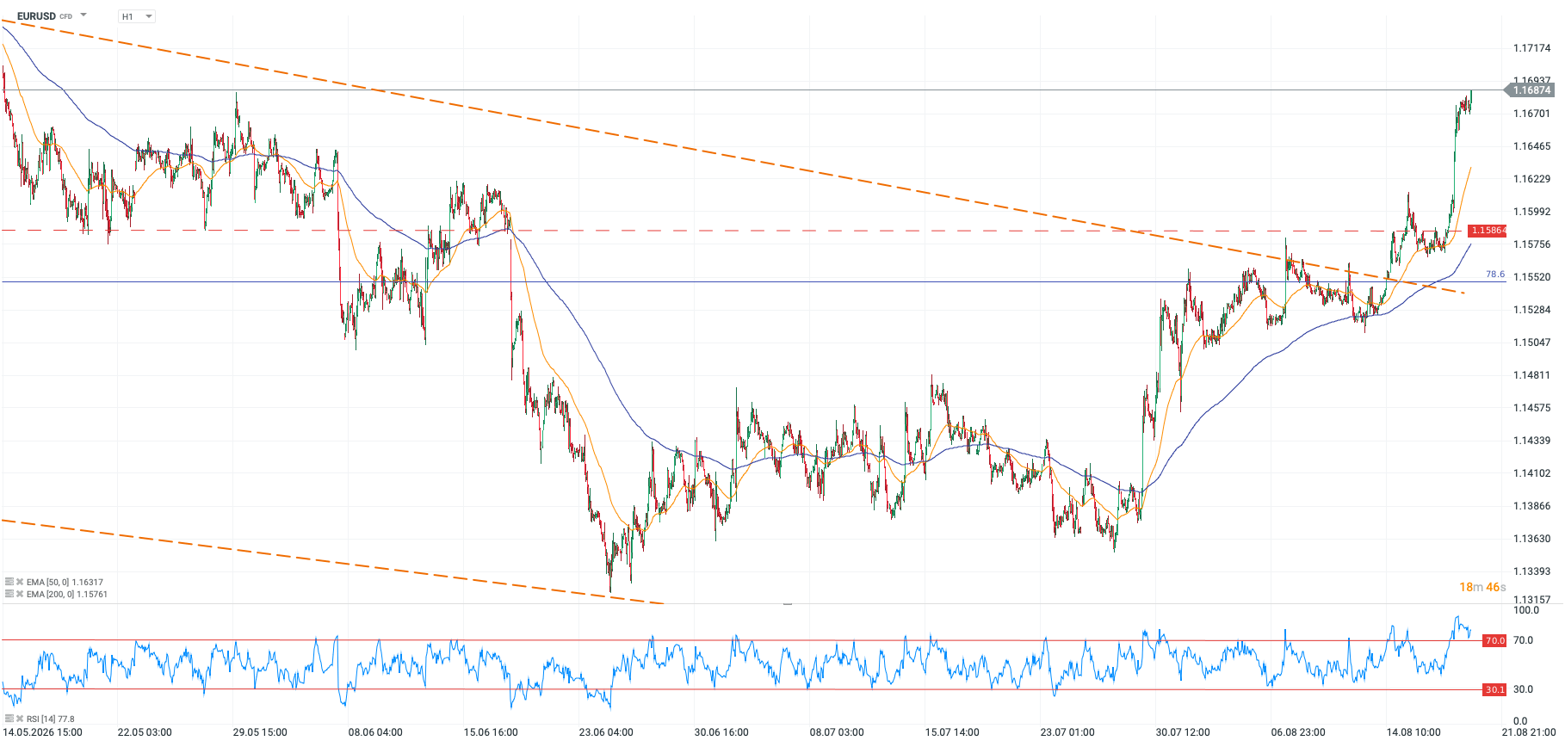Click the candle countdown timer 18m 46s
The height and width of the screenshot is (747, 1565).
pos(1482,587)
